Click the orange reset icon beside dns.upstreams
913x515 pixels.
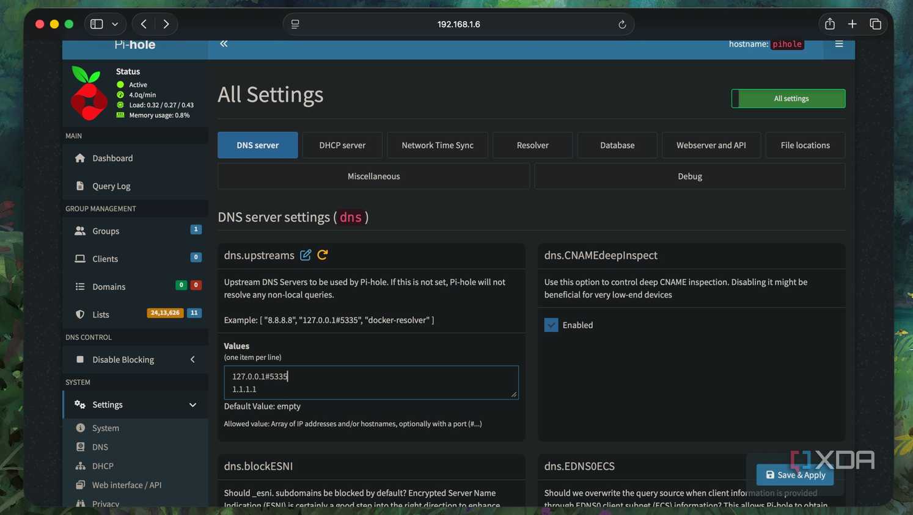(323, 255)
